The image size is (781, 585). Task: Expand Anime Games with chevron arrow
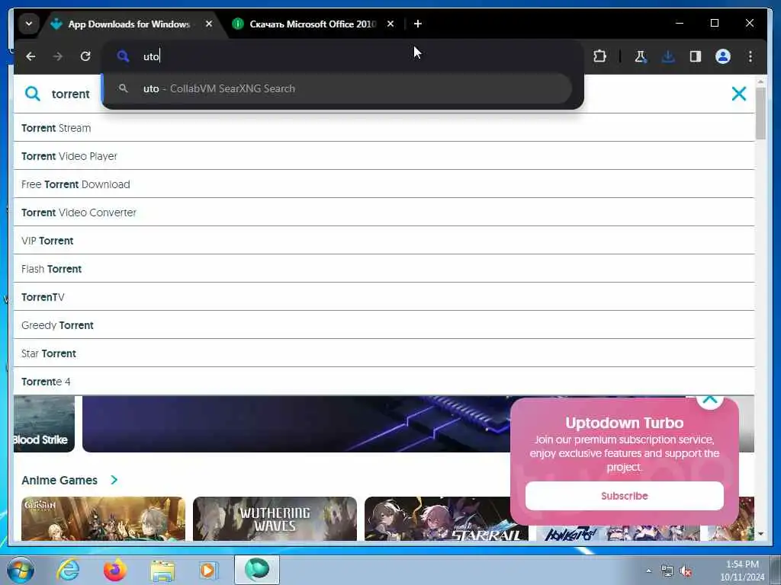[x=114, y=480]
